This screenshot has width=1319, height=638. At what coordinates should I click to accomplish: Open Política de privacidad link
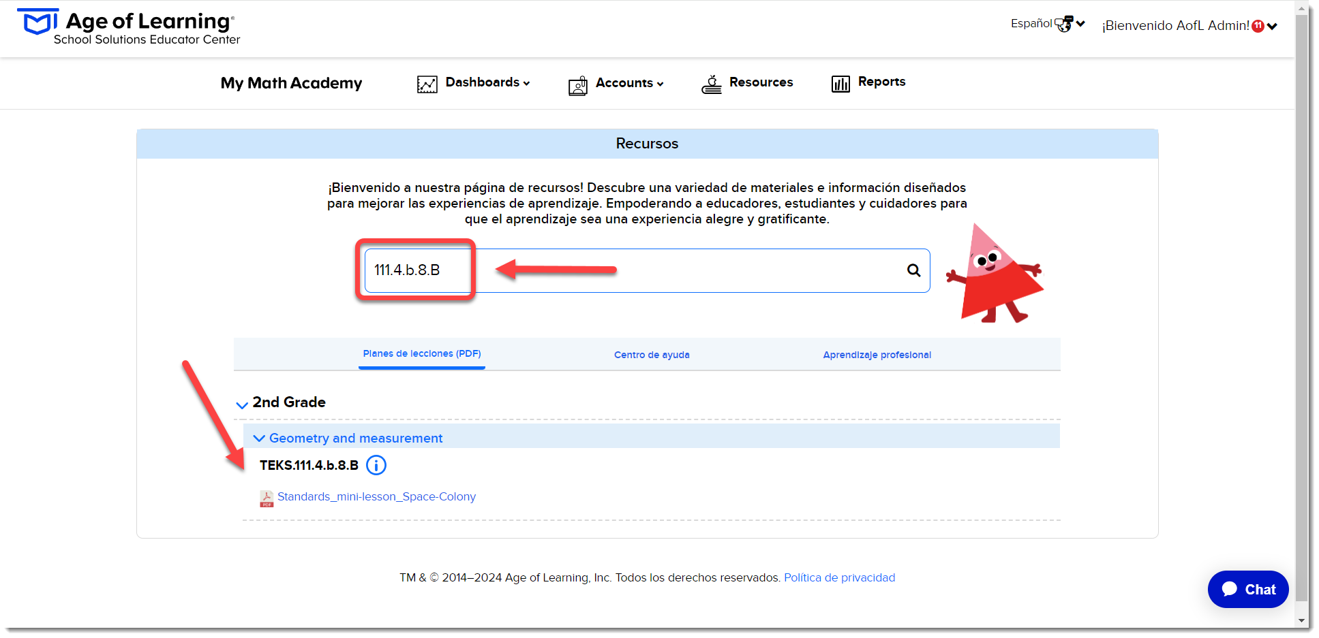[x=839, y=577]
